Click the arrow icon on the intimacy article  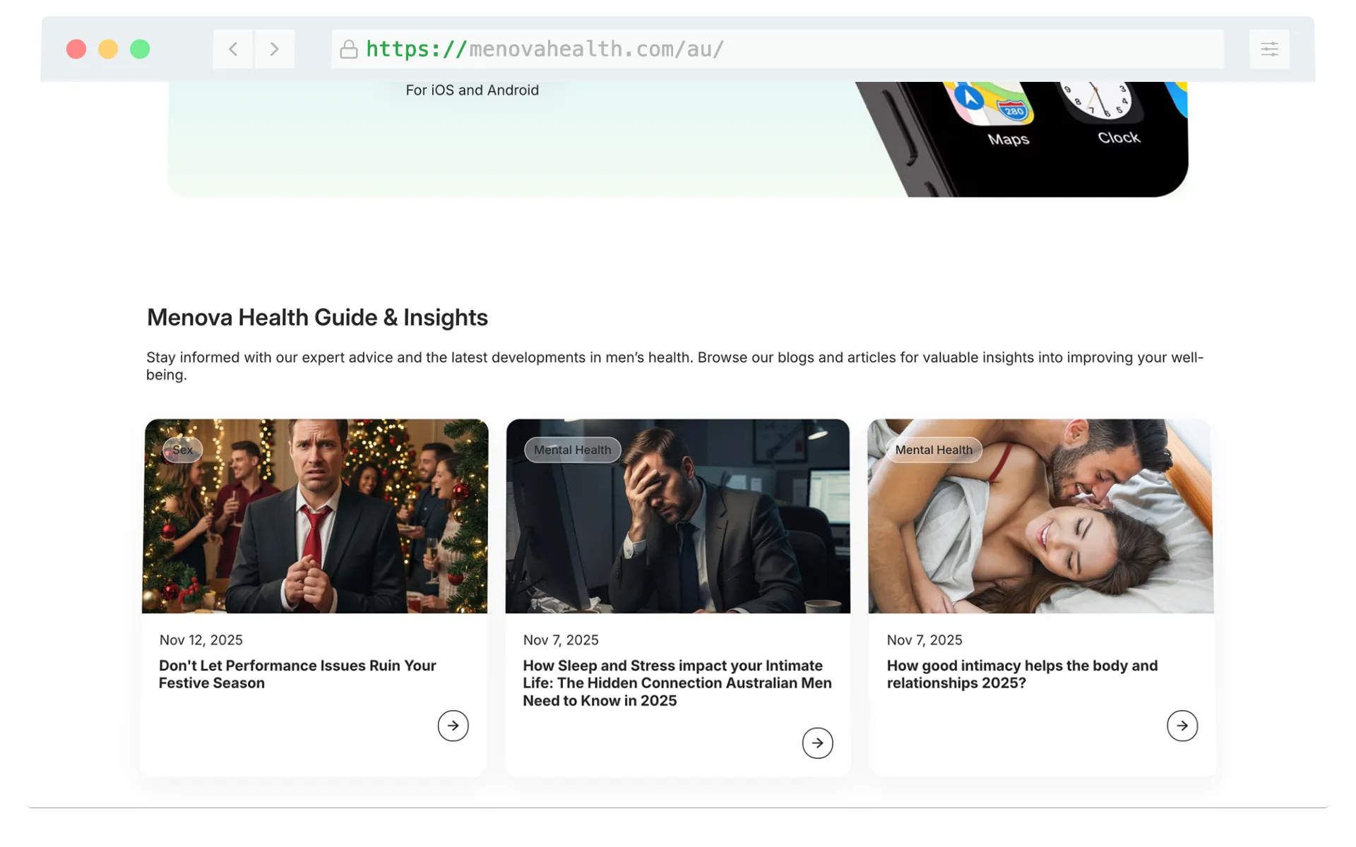pyautogui.click(x=1182, y=726)
